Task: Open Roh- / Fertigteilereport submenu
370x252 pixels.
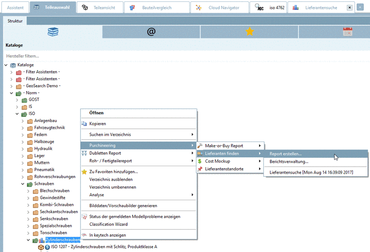Action: (x=139, y=161)
